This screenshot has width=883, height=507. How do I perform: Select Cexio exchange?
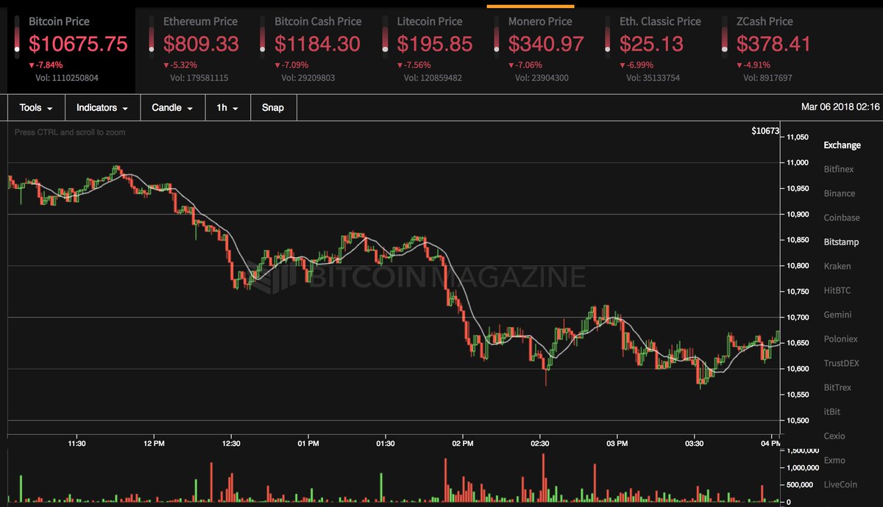click(x=834, y=436)
